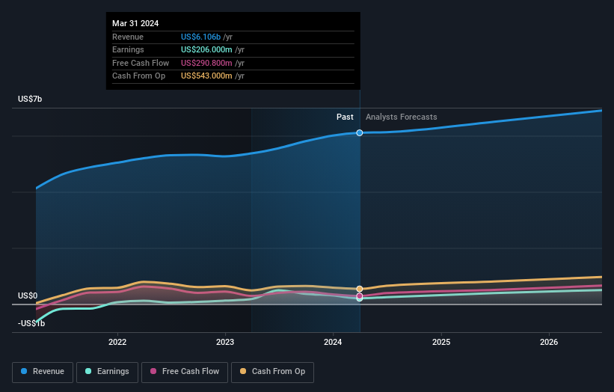The height and width of the screenshot is (392, 614).
Task: Click the US$290.800m free cash flow value
Action: click(x=206, y=63)
